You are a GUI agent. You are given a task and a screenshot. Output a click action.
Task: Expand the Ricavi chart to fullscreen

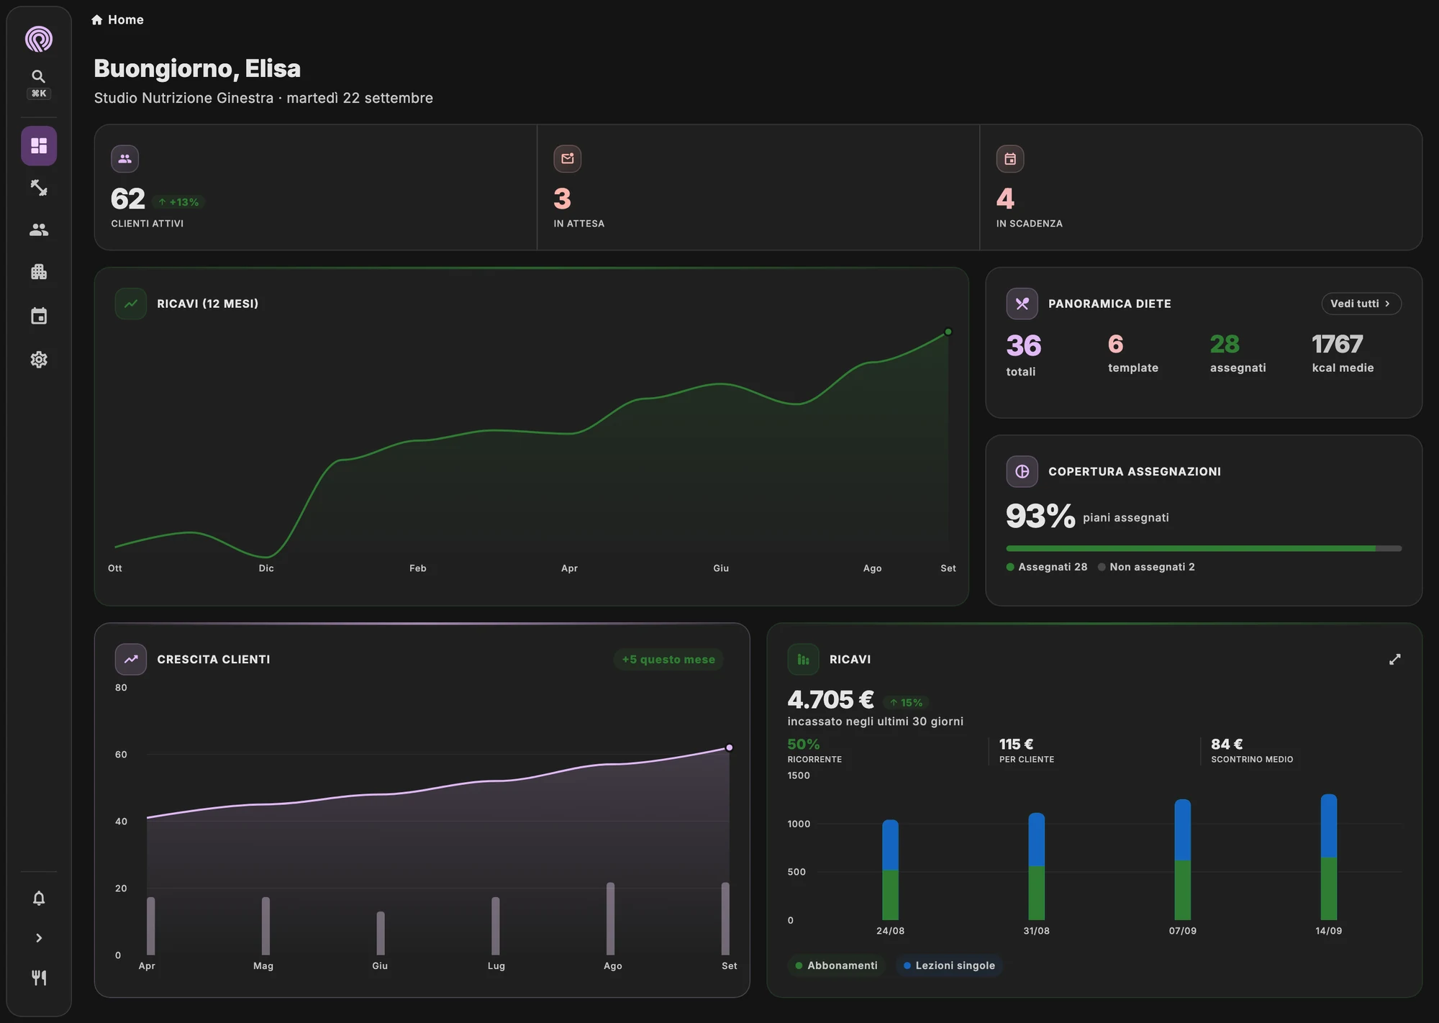1394,660
